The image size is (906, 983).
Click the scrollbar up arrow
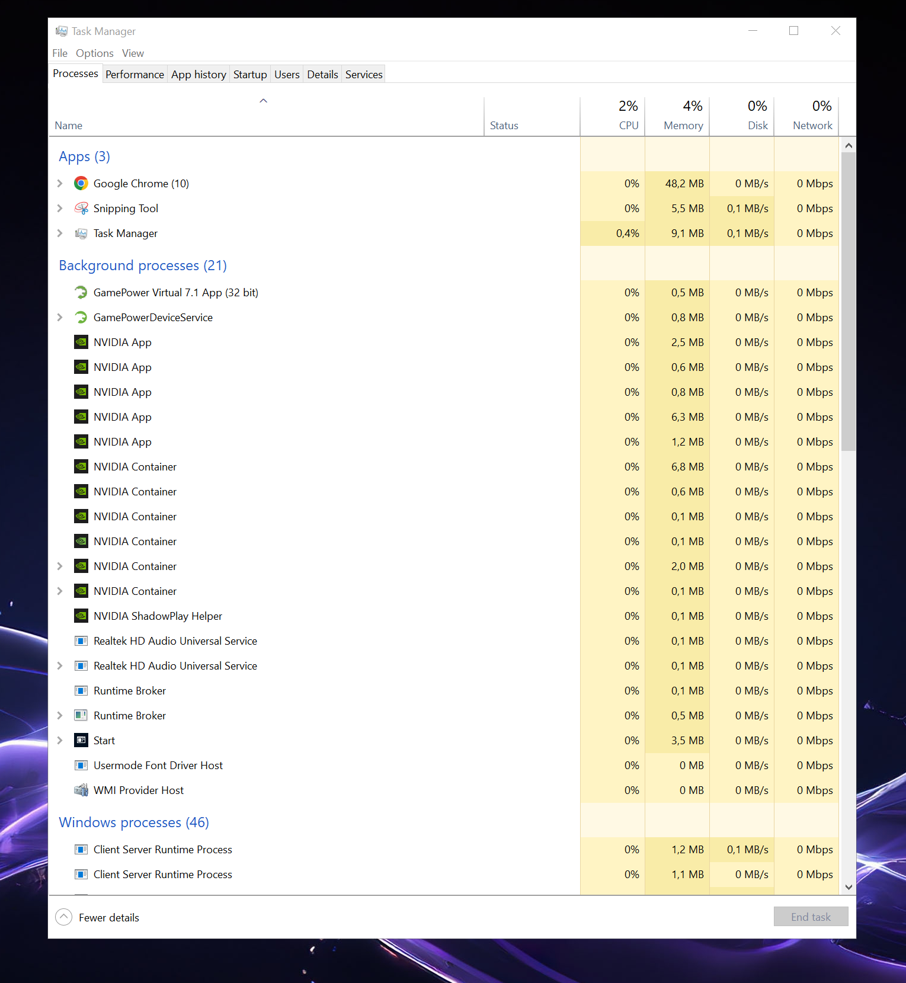(x=849, y=145)
